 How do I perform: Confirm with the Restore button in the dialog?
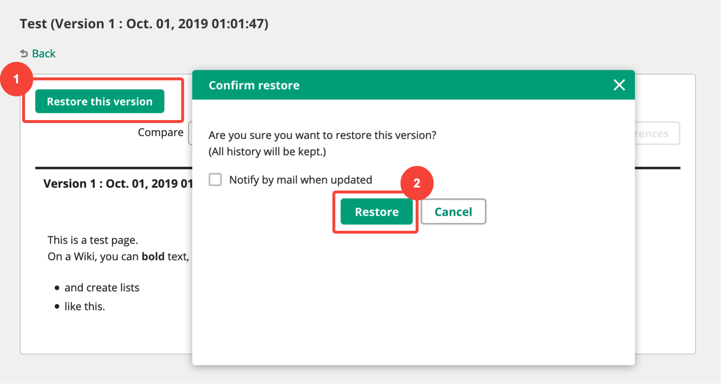[x=376, y=212]
